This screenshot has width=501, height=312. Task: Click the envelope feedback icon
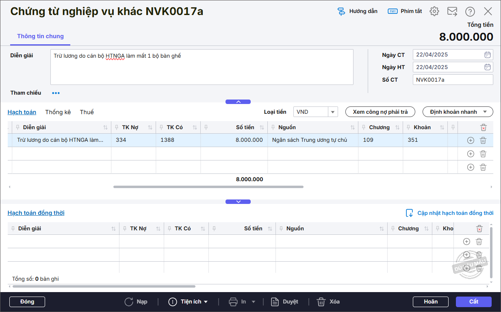tap(452, 11)
